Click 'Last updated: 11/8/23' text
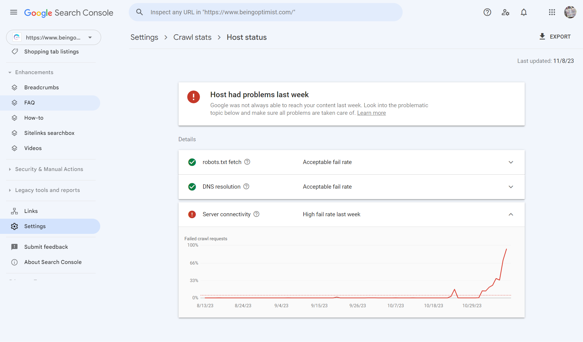 545,61
